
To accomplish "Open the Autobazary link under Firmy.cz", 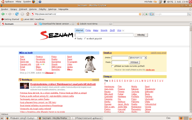I will click(x=109, y=87).
